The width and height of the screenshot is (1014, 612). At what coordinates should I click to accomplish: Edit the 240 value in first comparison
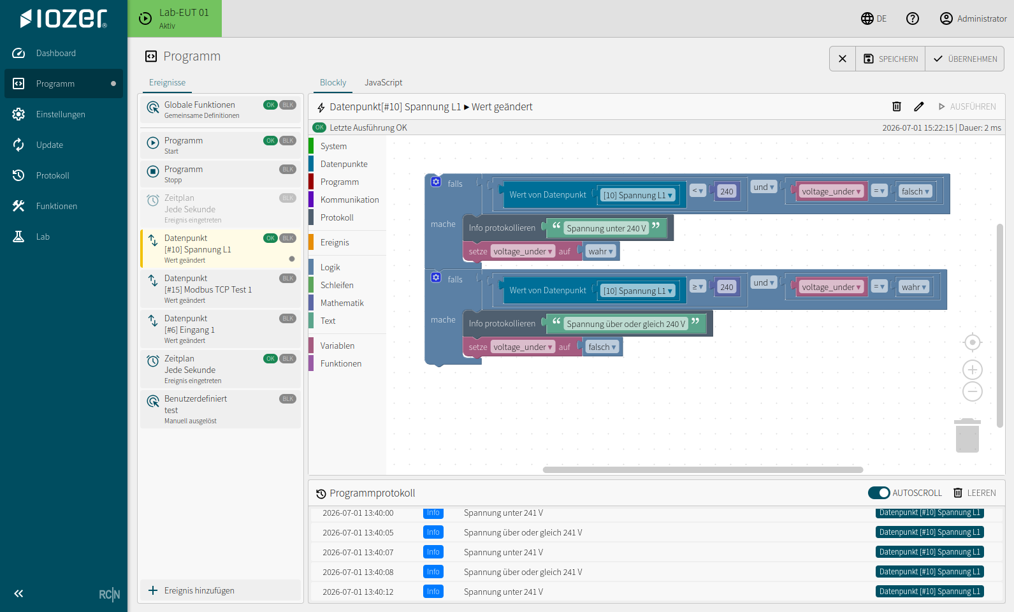[727, 191]
